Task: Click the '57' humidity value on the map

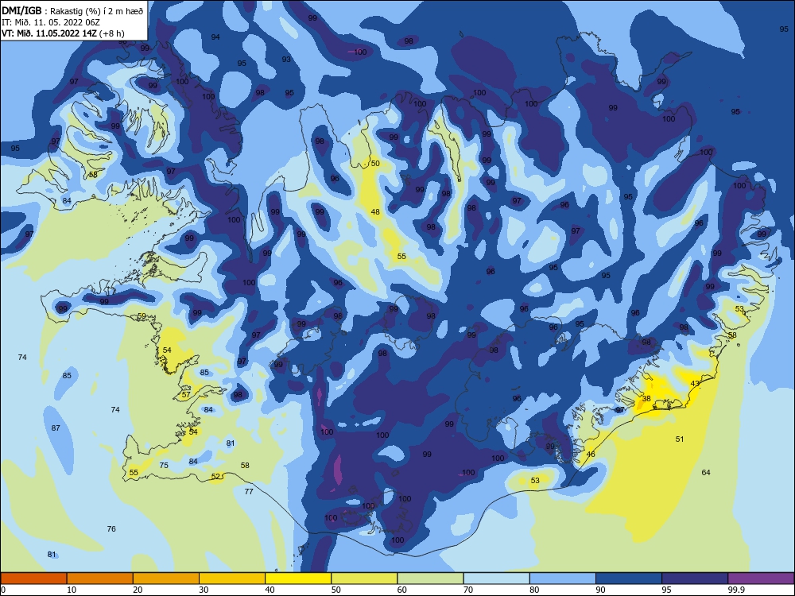Action: (x=186, y=394)
